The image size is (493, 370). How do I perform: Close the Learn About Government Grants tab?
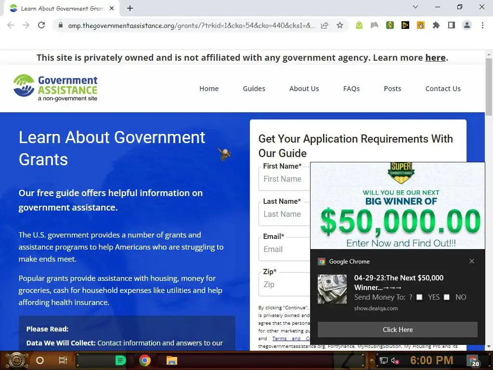click(112, 8)
